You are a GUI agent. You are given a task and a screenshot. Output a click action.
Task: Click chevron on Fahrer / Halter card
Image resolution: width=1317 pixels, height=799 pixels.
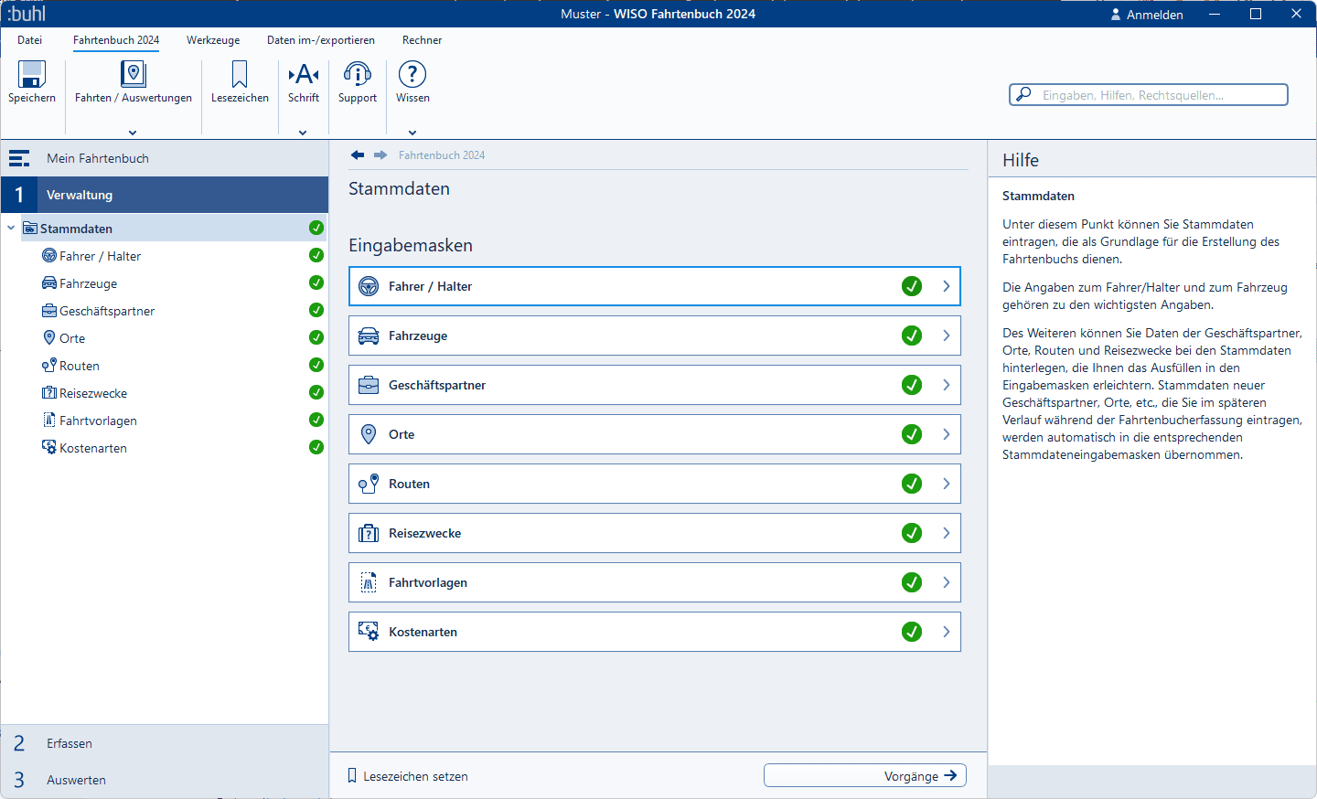click(947, 286)
